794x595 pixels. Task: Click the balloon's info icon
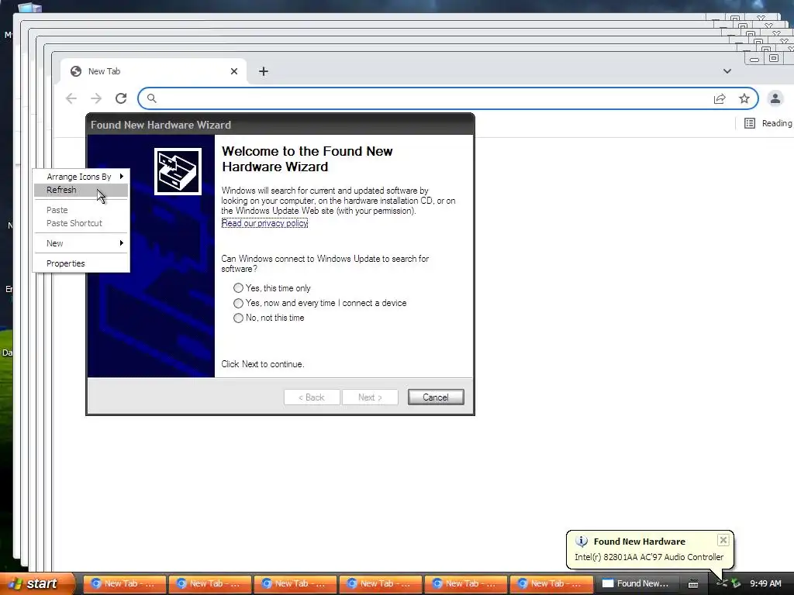point(582,542)
